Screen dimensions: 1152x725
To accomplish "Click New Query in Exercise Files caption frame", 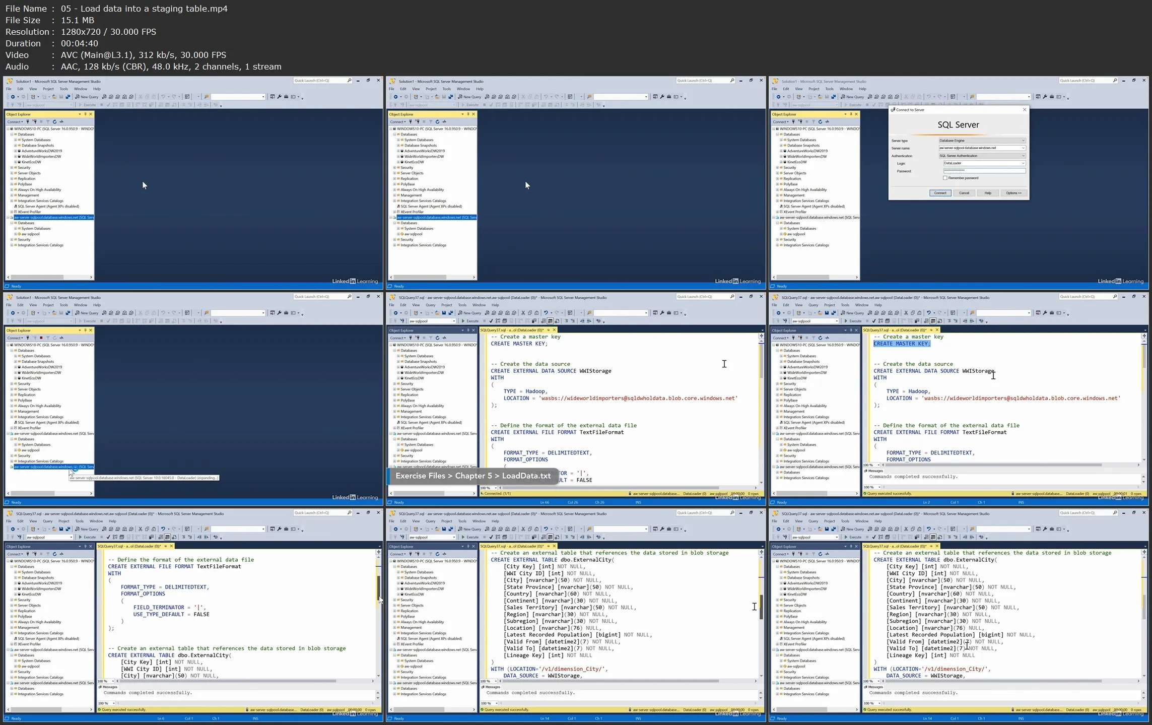I will pyautogui.click(x=469, y=313).
